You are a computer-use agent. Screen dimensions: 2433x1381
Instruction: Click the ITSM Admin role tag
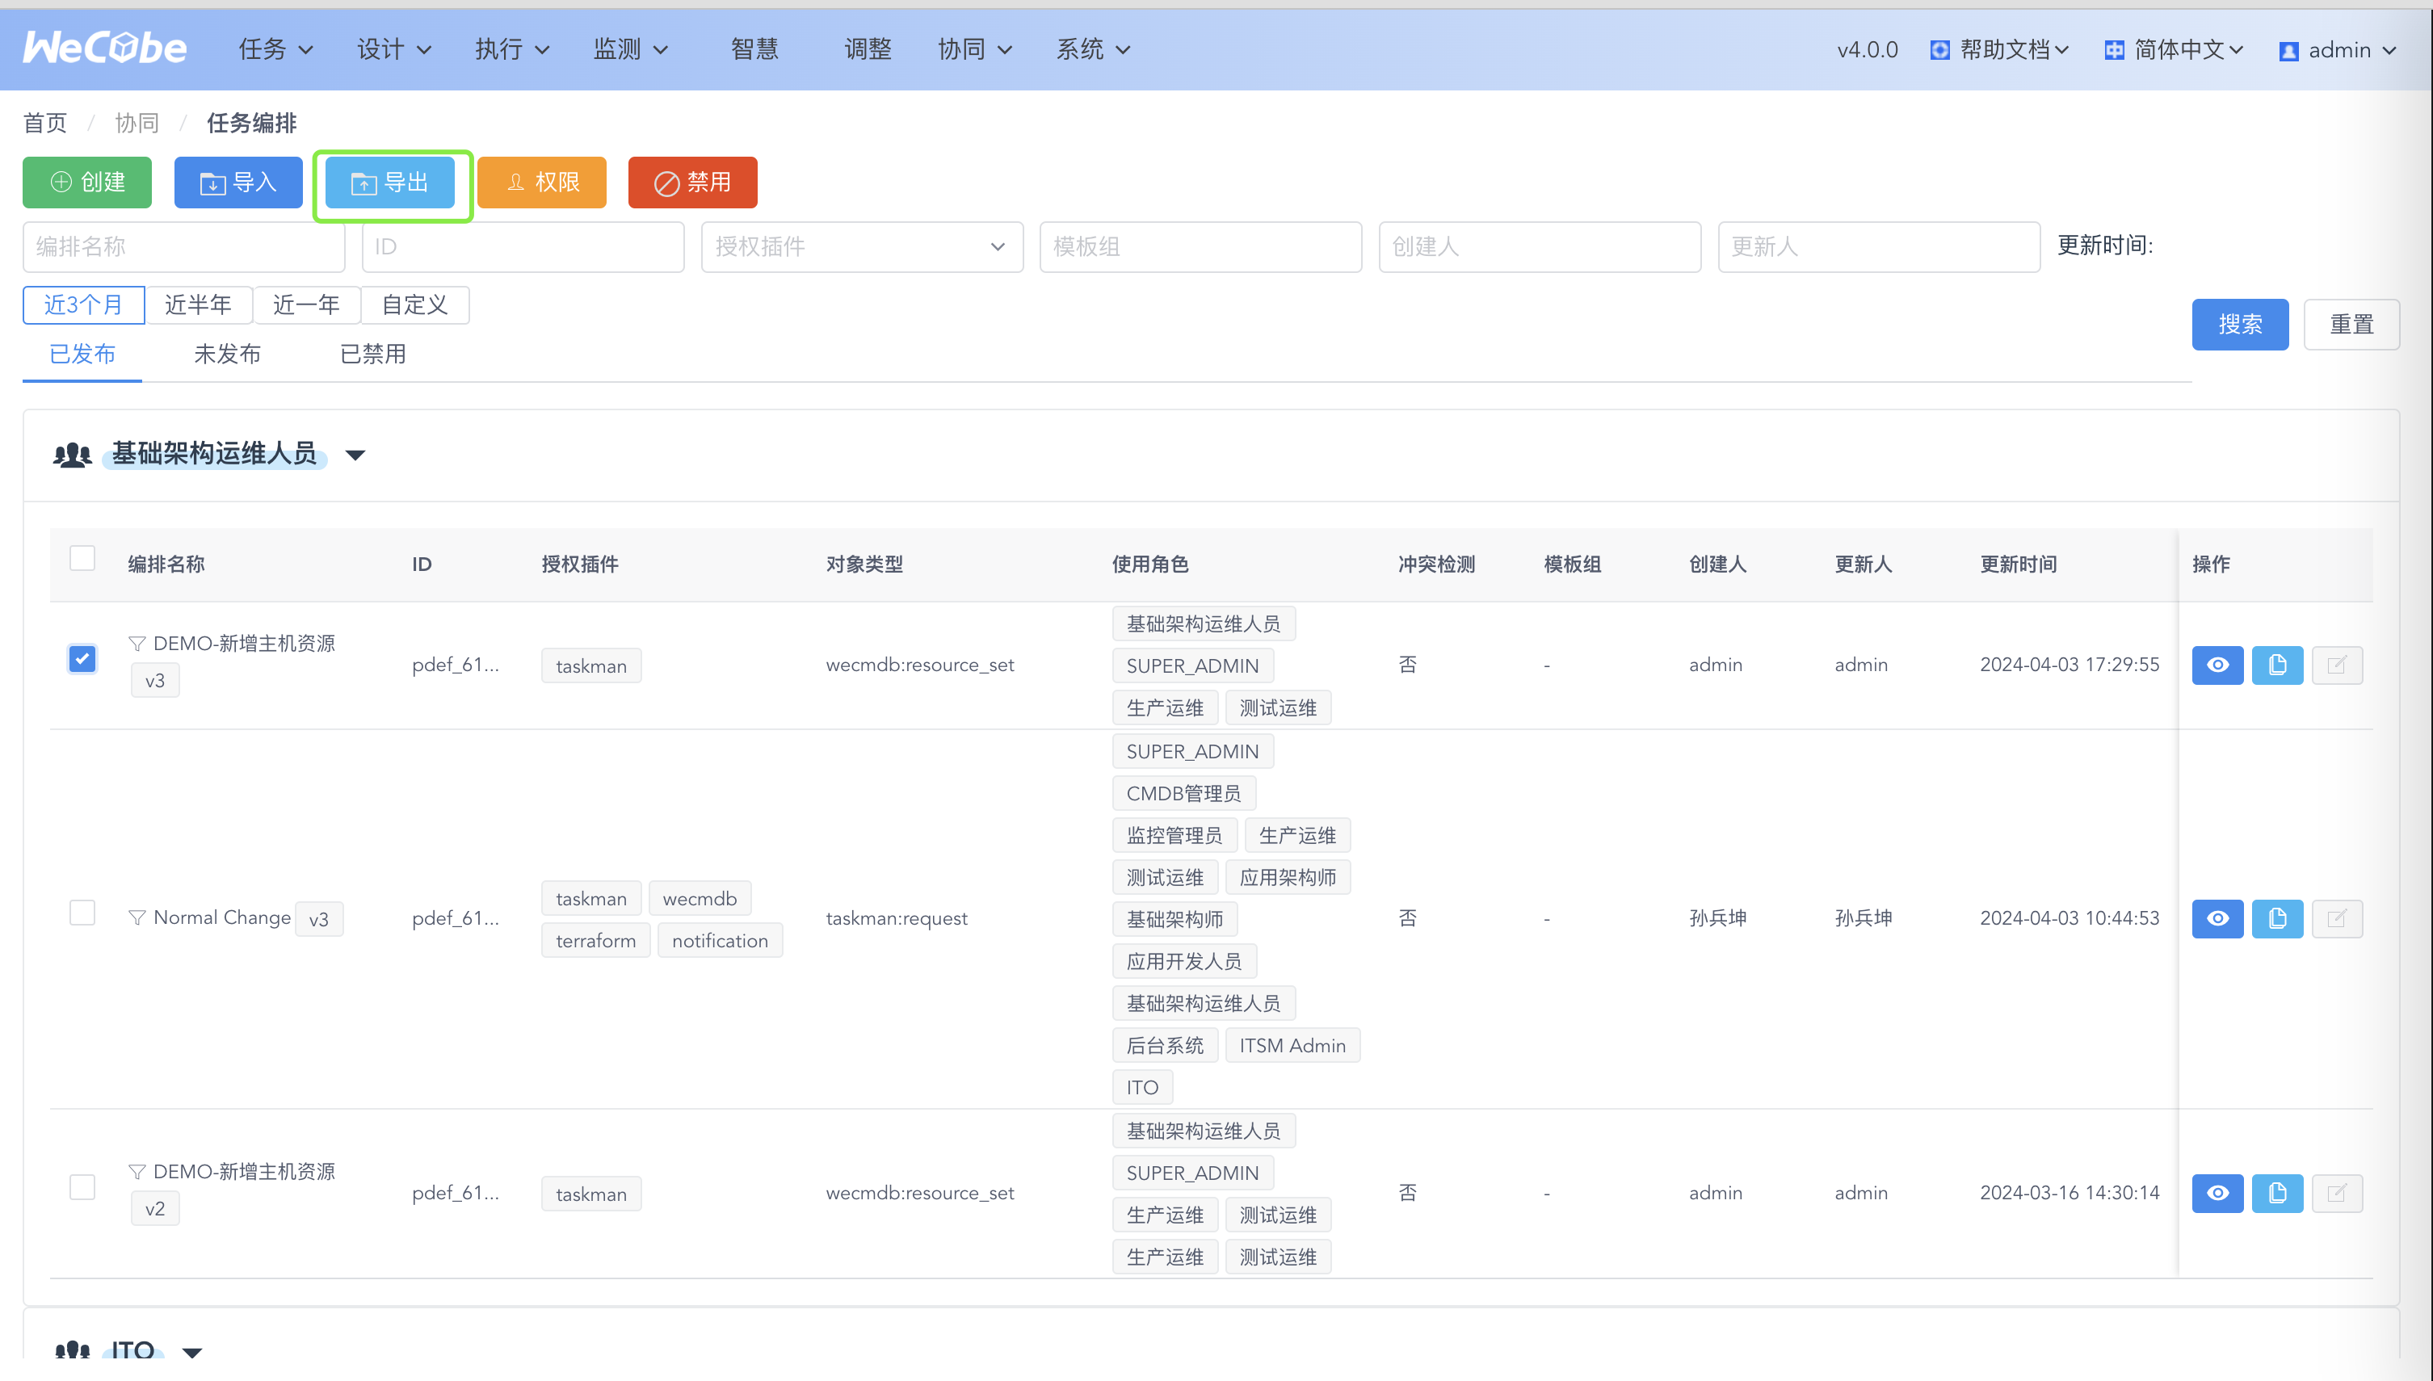(x=1292, y=1045)
